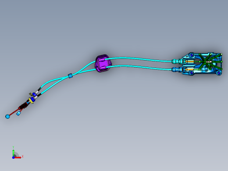Click the green Y axis of triad

tap(13, 153)
